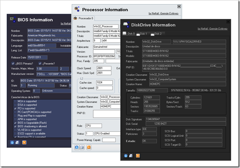Click the BIOS Fabricante field American Megatrends Inc.
Image resolution: width=240 pixels, height=168 pixels.
click(49, 35)
